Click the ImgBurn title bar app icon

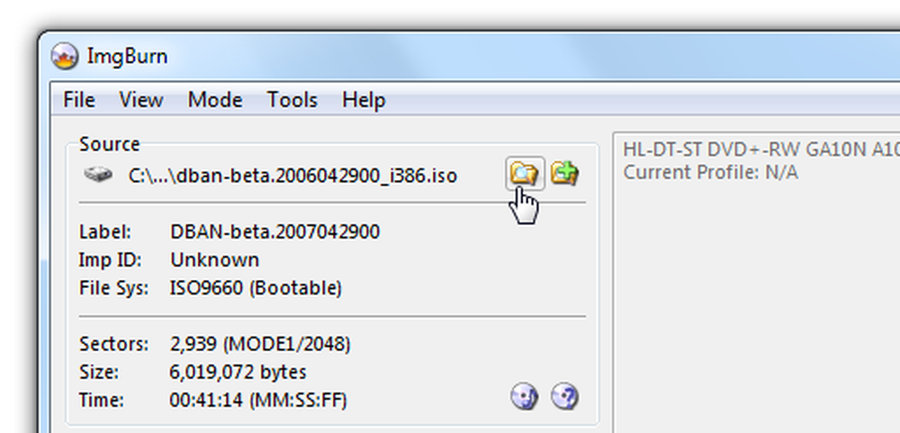coord(64,57)
